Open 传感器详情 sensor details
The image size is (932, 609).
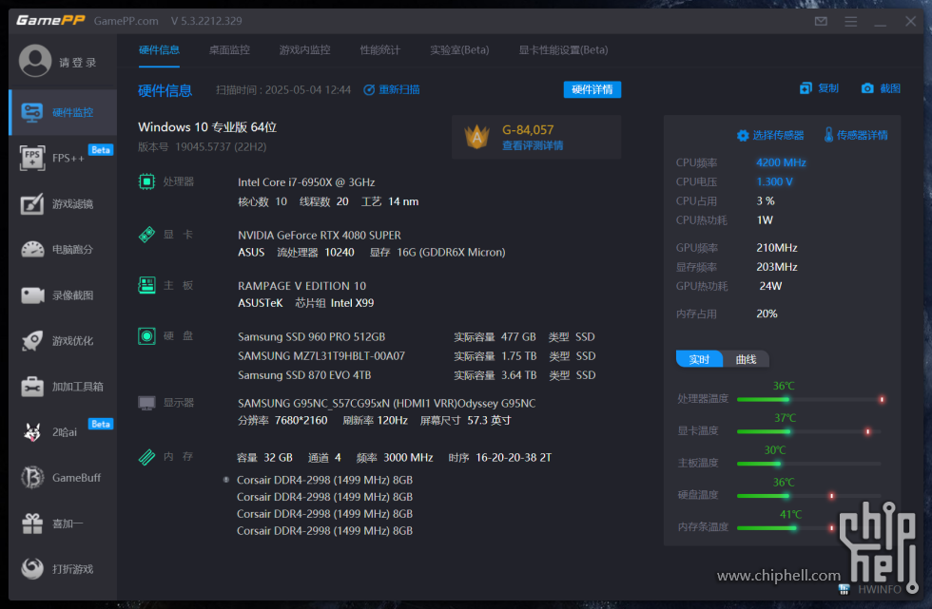tap(856, 135)
